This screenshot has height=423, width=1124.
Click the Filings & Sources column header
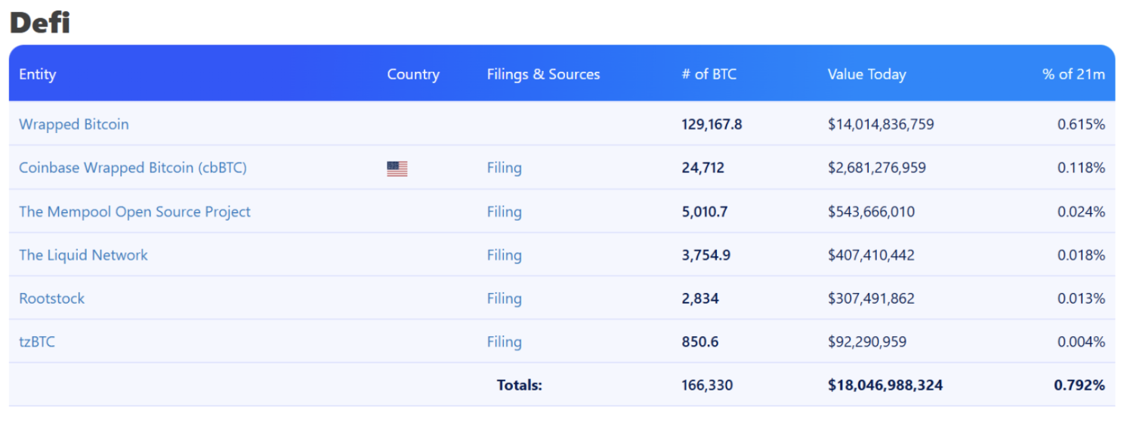point(543,74)
